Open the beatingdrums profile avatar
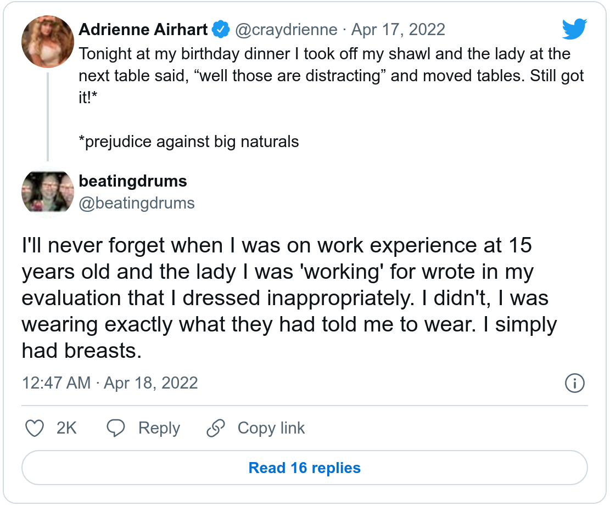This screenshot has width=610, height=506. (48, 192)
